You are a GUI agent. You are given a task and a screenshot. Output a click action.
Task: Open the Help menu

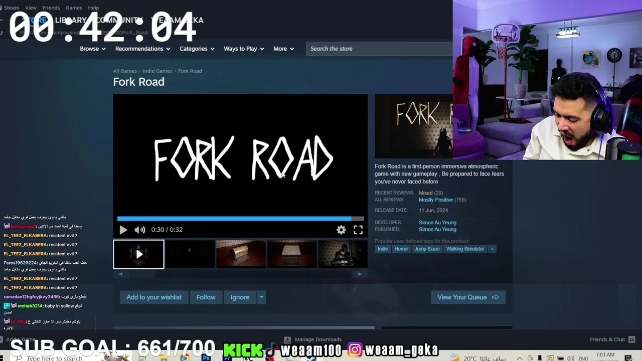tap(93, 8)
